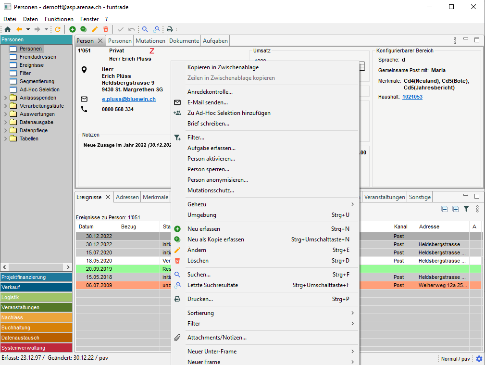Switch to the Mutationen tab
485x365 pixels.
tap(150, 41)
